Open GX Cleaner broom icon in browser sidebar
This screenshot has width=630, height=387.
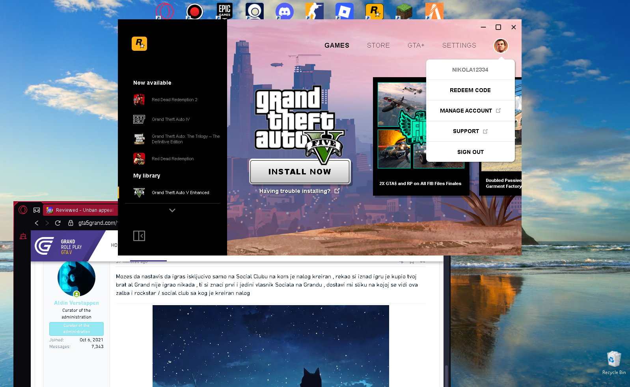(x=23, y=236)
